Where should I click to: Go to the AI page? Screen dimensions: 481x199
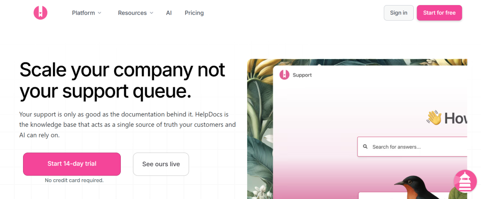pyautogui.click(x=169, y=13)
